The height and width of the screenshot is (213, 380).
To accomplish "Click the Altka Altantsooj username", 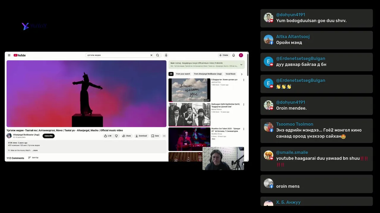I will [x=293, y=37].
